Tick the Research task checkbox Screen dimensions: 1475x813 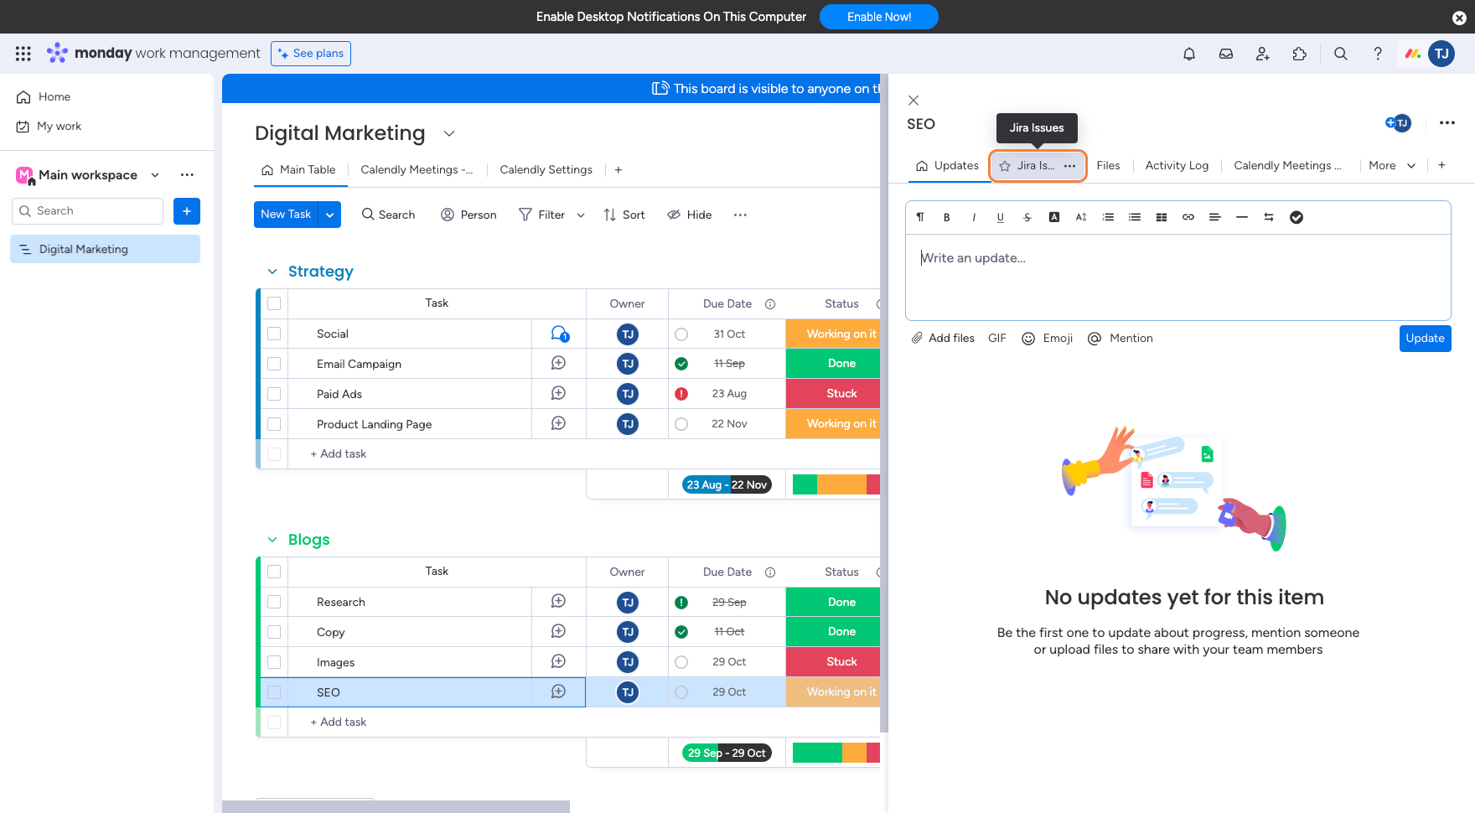(x=274, y=602)
